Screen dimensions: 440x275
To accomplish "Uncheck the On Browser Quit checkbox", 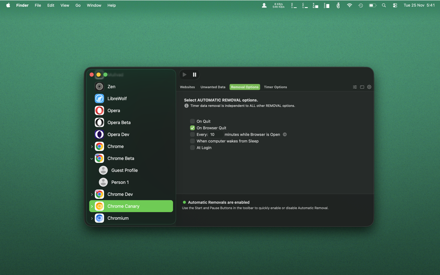I will (x=192, y=128).
